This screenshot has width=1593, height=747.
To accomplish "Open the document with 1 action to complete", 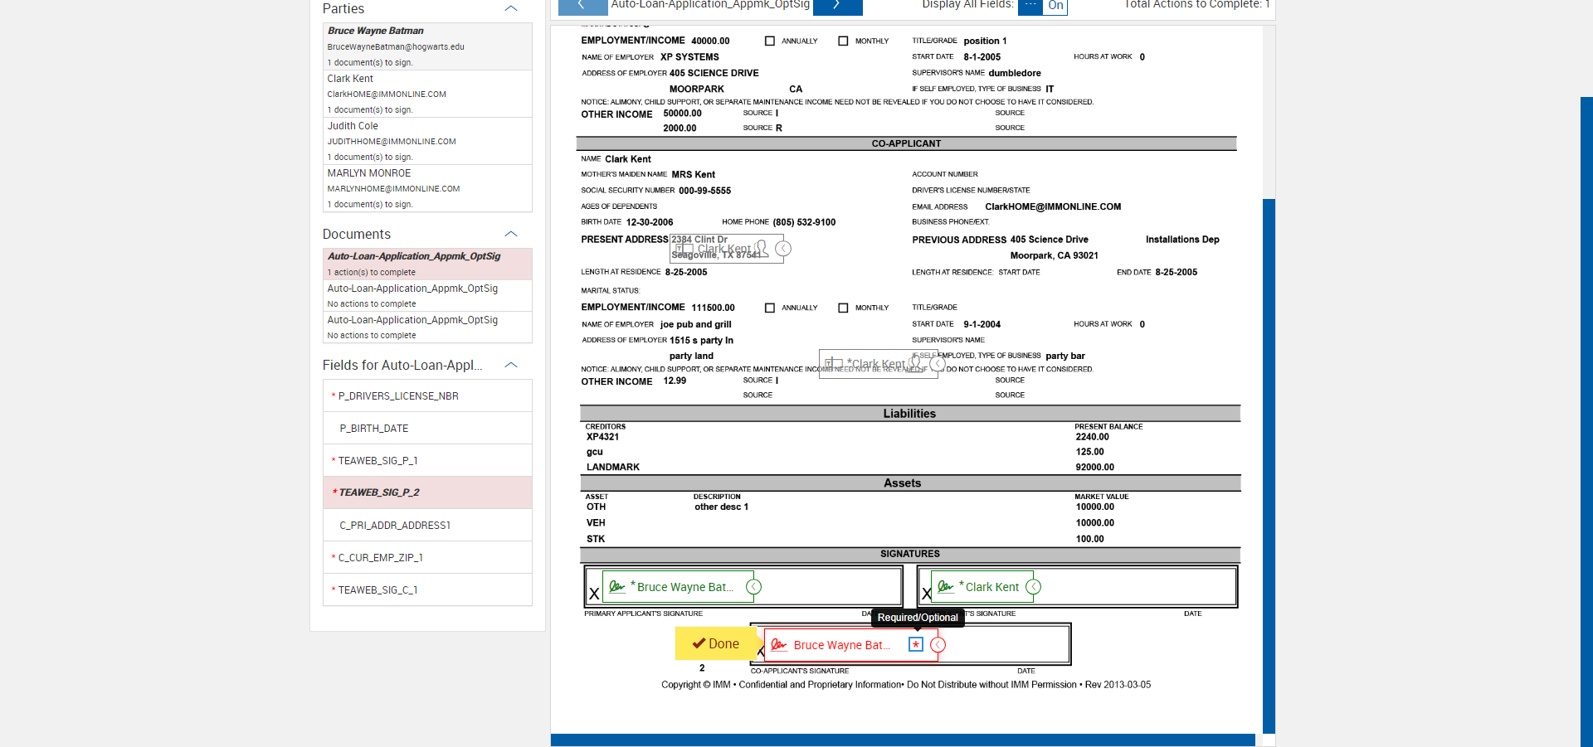I will pos(427,264).
